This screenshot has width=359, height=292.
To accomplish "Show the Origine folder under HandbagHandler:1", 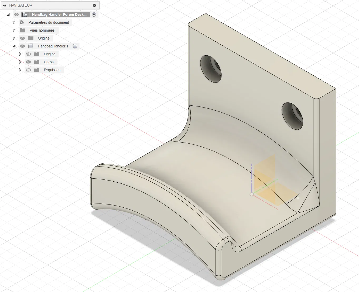I will coord(28,54).
